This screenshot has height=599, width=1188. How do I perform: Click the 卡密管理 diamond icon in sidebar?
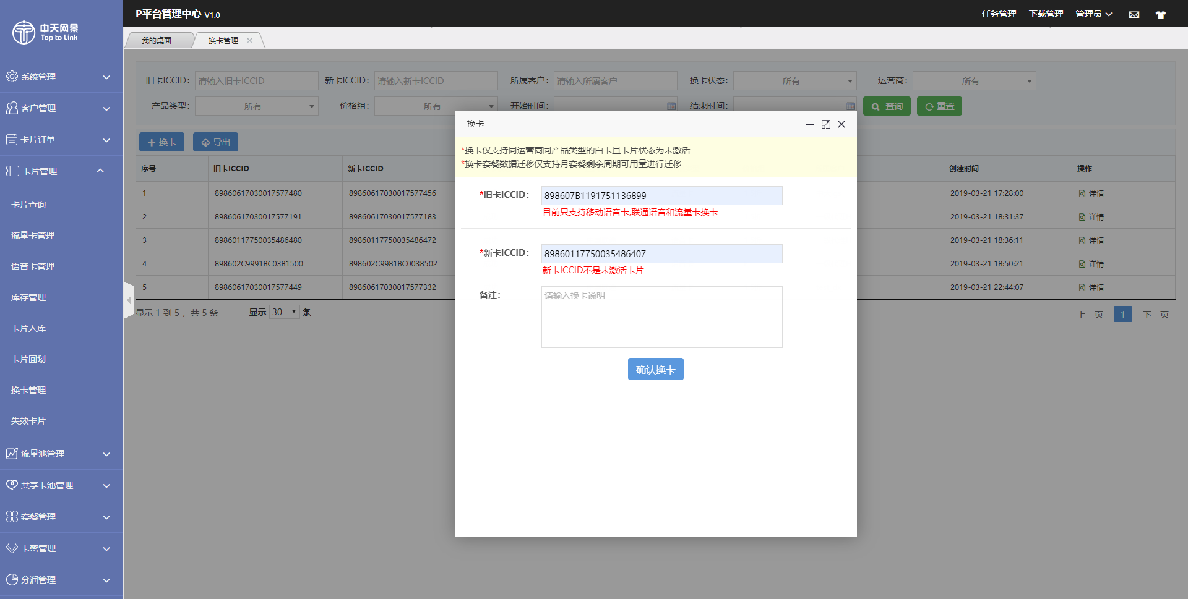12,548
